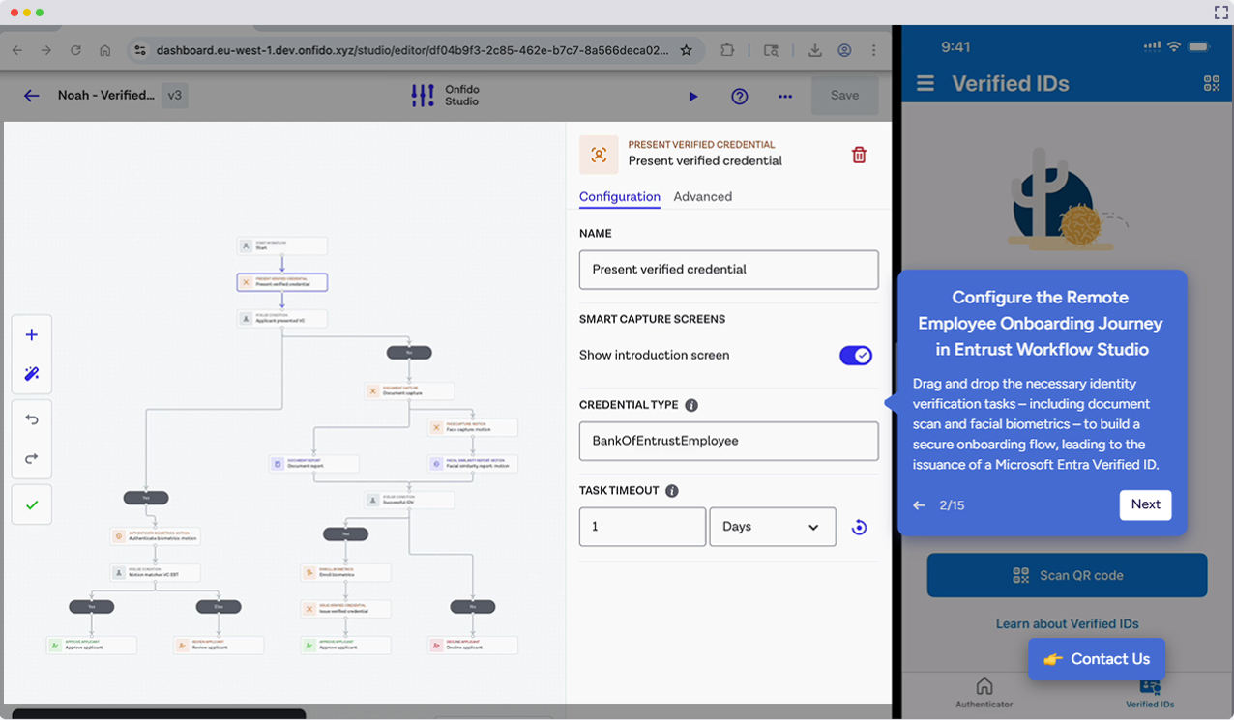Open the browser profile icon
This screenshot has height=720, width=1234.
(844, 50)
